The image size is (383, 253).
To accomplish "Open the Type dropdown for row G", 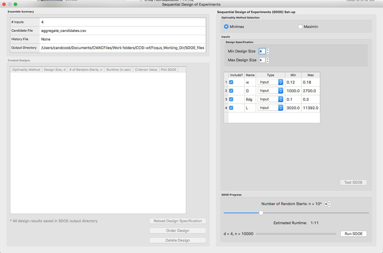I will point(270,91).
